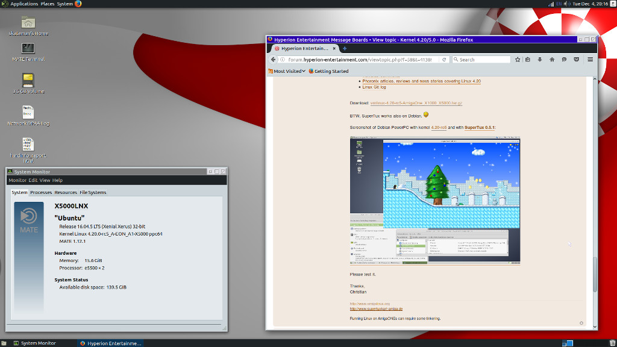
Task: Click the Firefox page vertical scrollbar thumb
Action: pos(595,275)
